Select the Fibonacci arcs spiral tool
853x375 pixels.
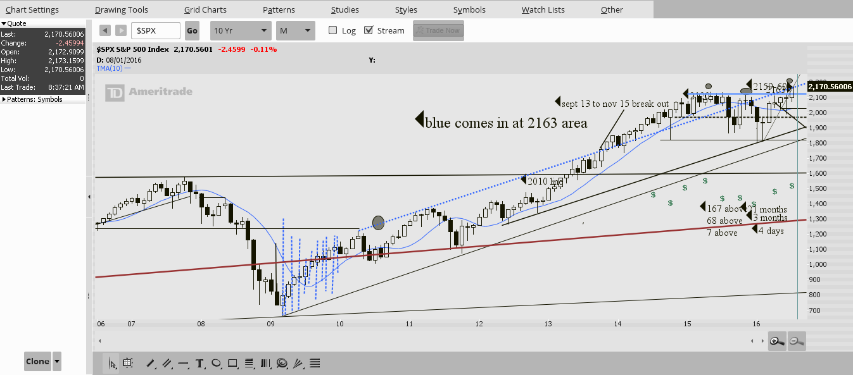pyautogui.click(x=282, y=363)
